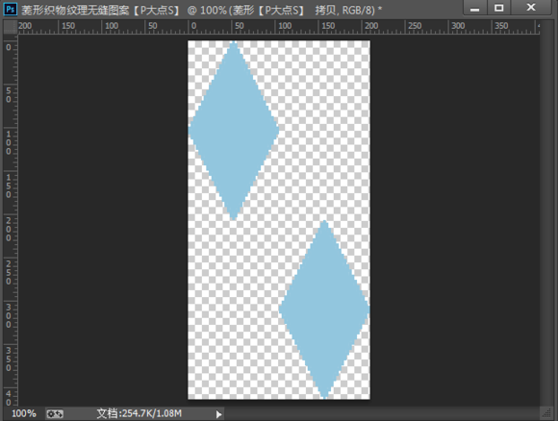Expand the document info arrow menu
The image size is (558, 421).
(218, 414)
